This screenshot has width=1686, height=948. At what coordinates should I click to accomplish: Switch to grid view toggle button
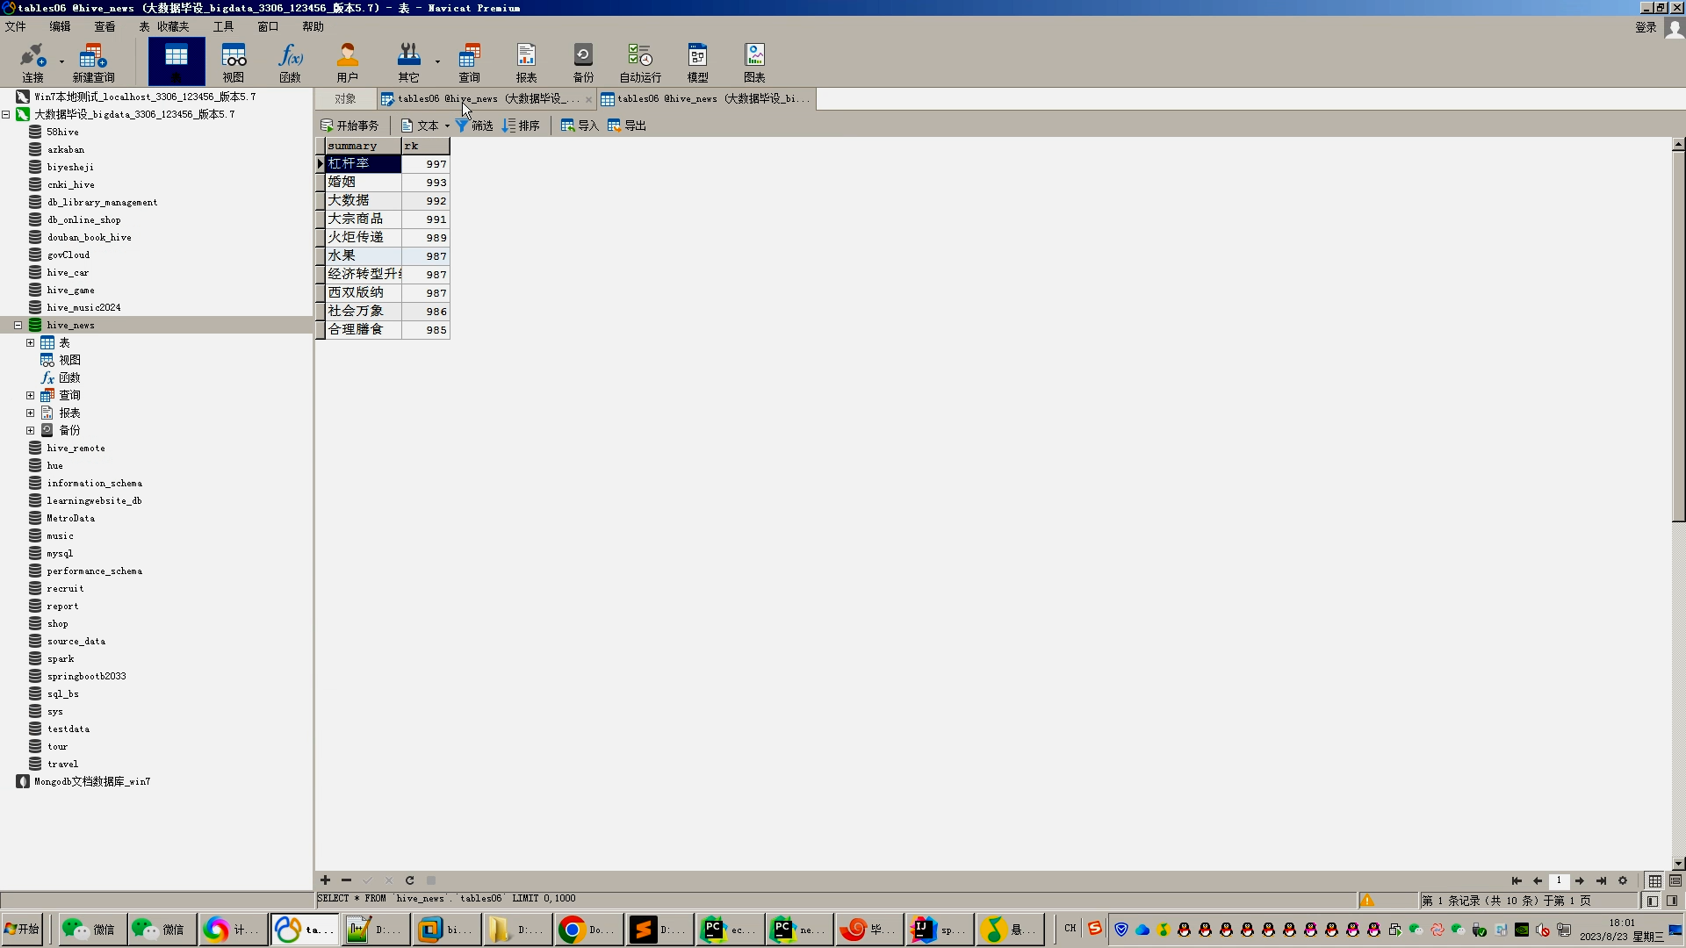click(x=1654, y=880)
